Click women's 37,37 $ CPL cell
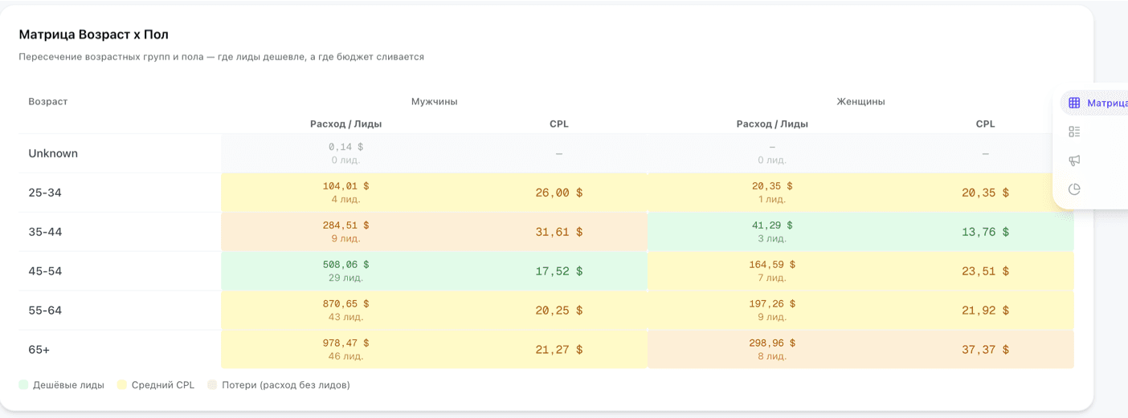 [985, 350]
